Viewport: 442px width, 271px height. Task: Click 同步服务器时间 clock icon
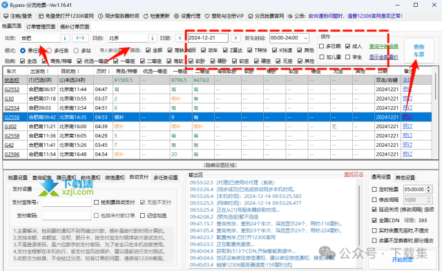coord(101,16)
